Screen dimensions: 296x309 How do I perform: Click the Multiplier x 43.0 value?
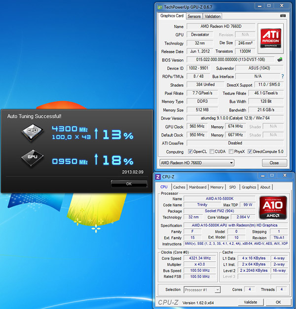point(200,264)
